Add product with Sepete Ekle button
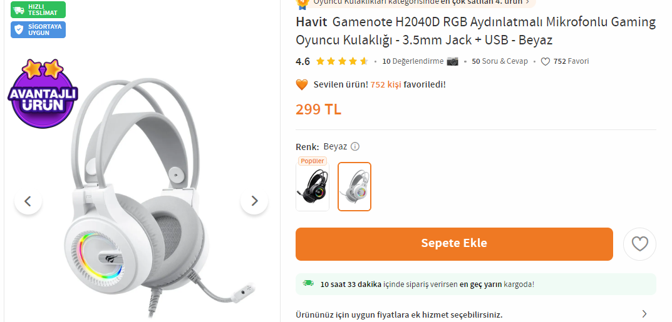This screenshot has height=322, width=672. (454, 244)
